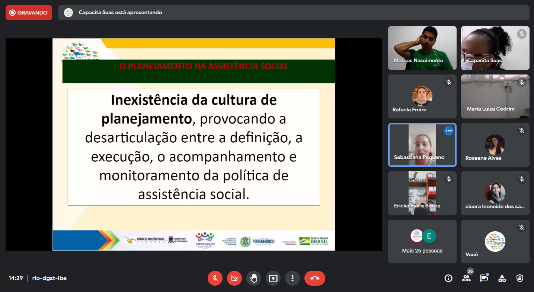This screenshot has width=534, height=292.
Task: Expand the Mais 26 pessoas tile
Action: pyautogui.click(x=422, y=241)
